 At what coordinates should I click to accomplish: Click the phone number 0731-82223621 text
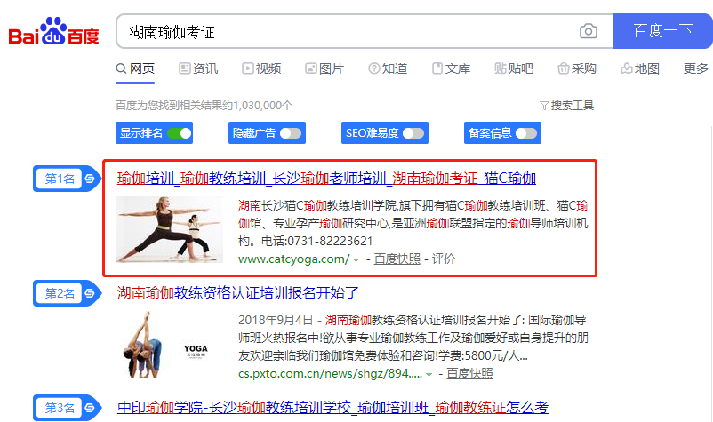pos(330,241)
